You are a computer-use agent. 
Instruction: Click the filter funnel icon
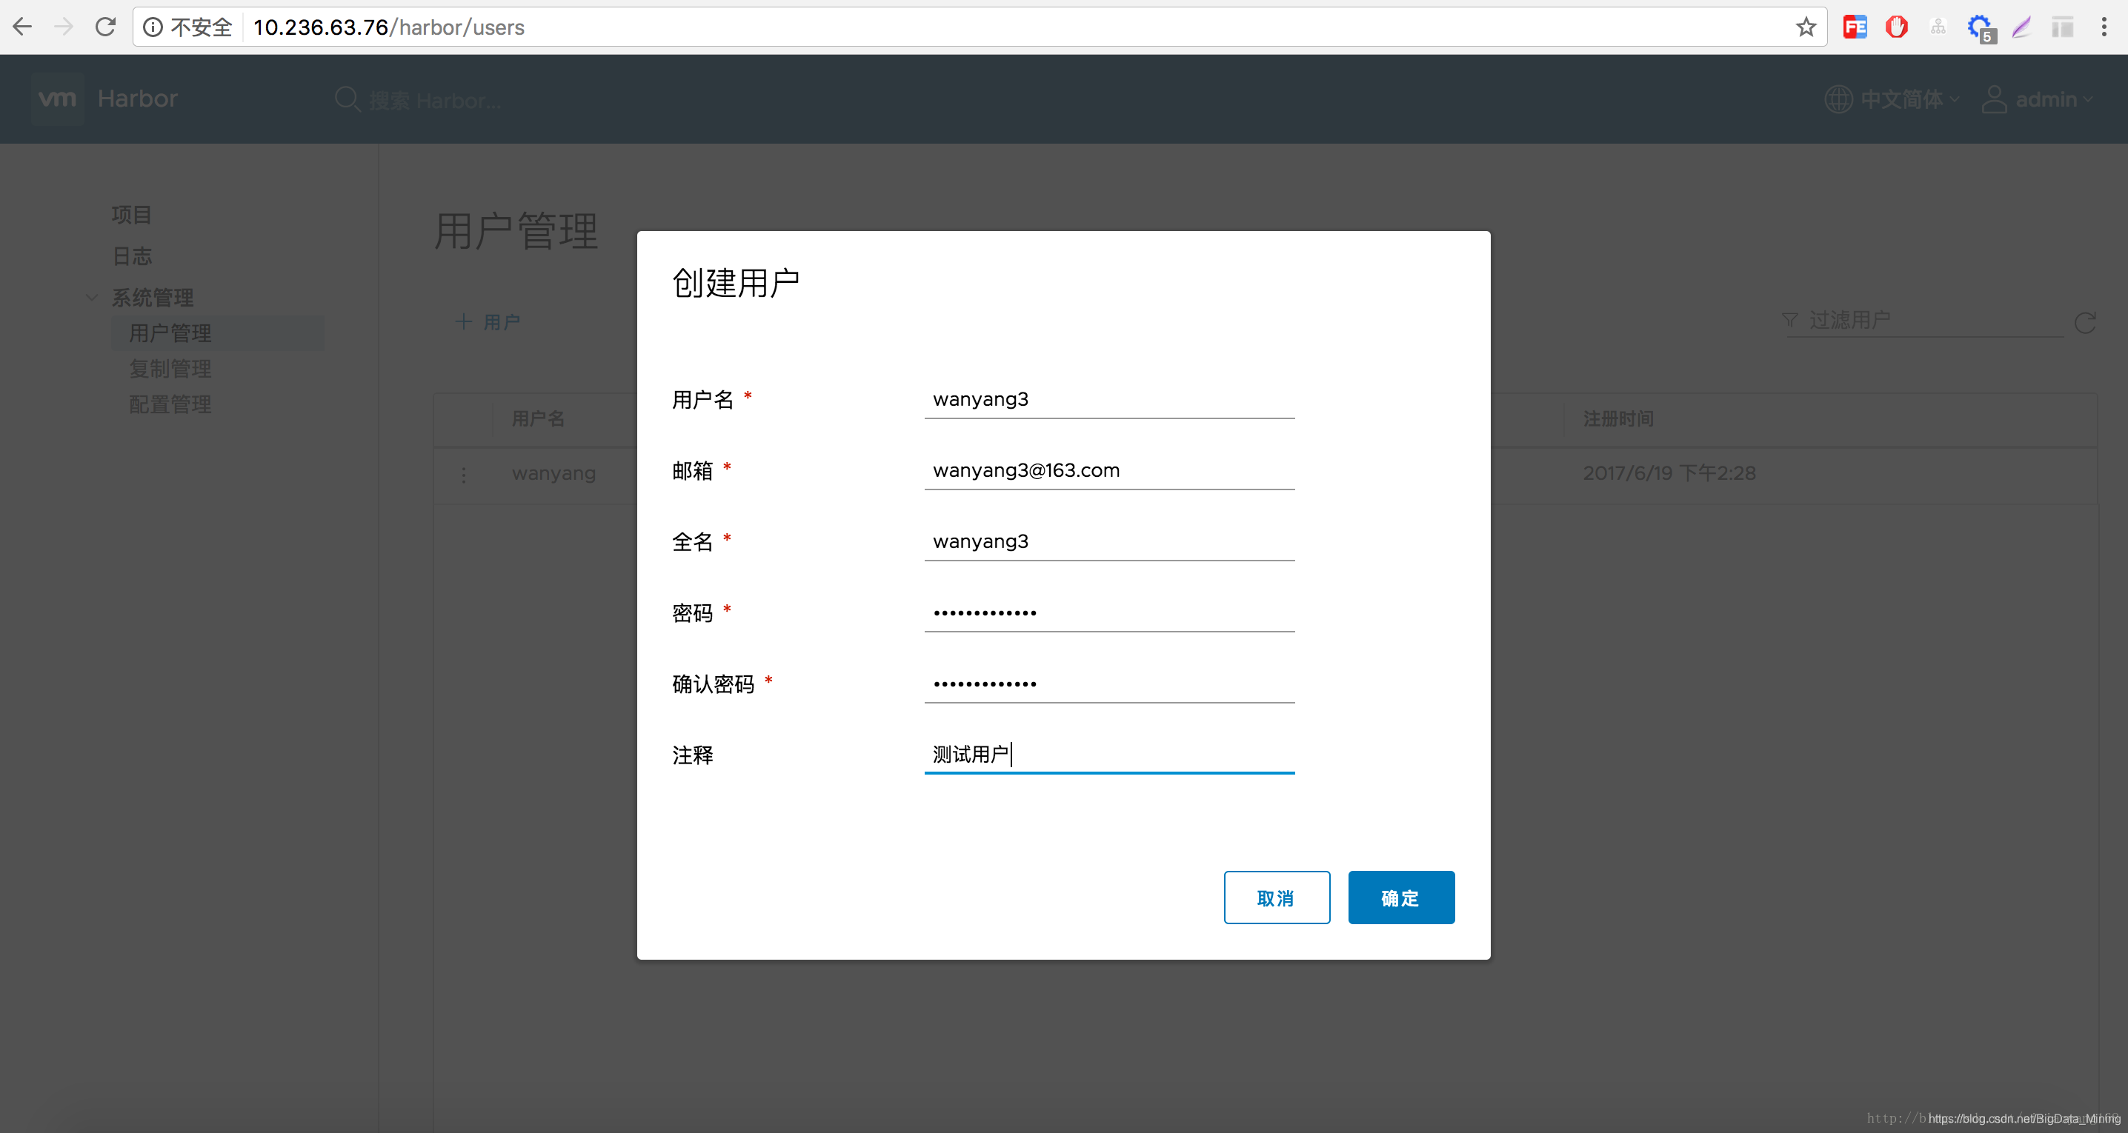point(1790,320)
